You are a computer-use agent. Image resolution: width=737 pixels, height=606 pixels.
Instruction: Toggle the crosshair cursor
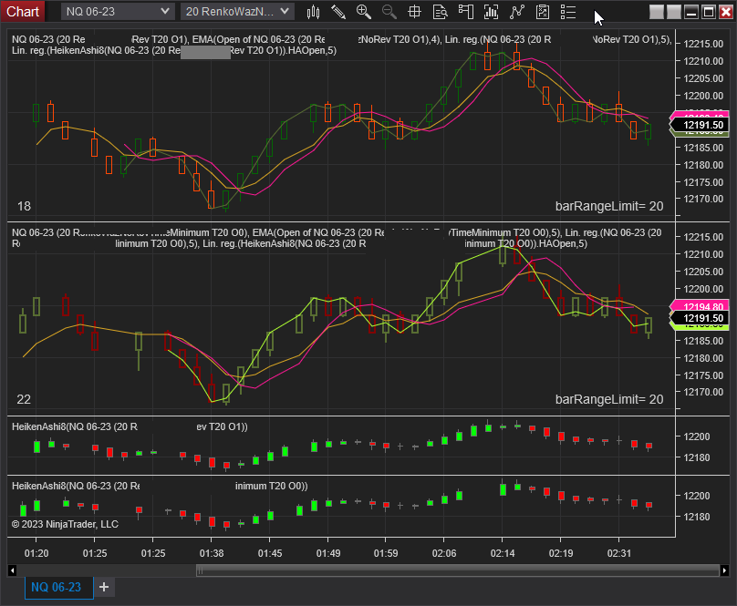[x=415, y=12]
